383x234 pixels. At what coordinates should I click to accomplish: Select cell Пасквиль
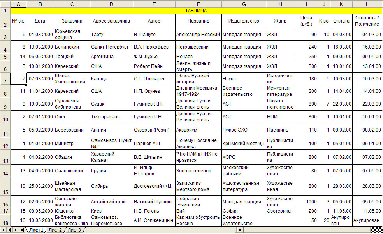(280, 130)
